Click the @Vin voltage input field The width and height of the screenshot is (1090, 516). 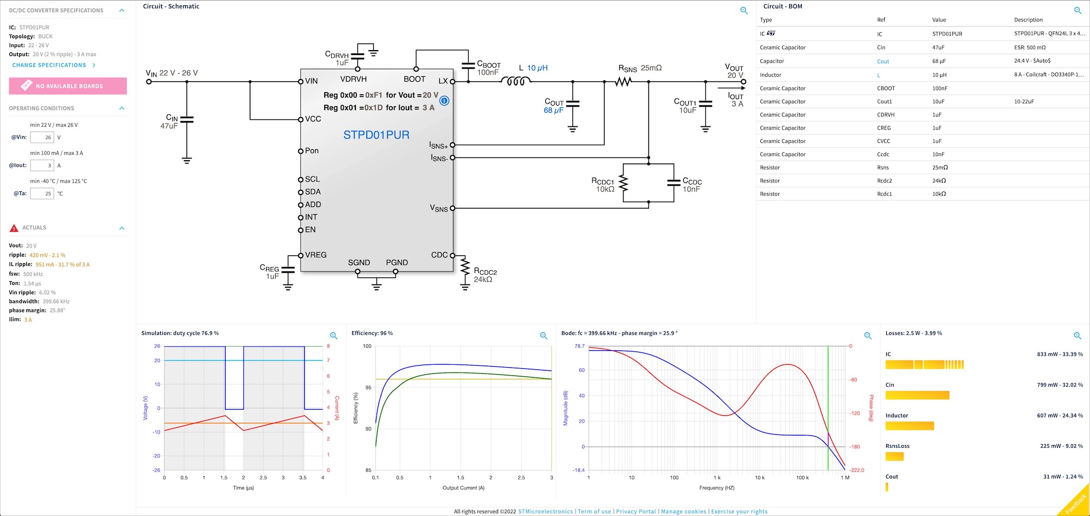(42, 137)
